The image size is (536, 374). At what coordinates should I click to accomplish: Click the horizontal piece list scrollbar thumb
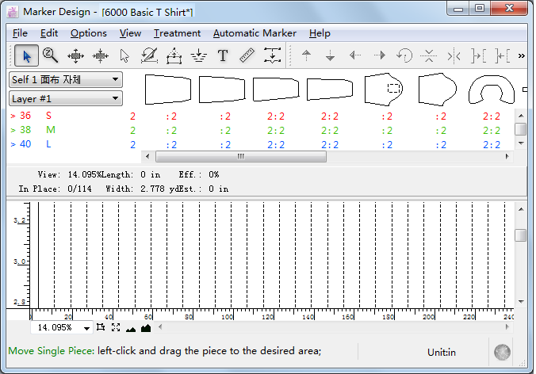tap(241, 156)
